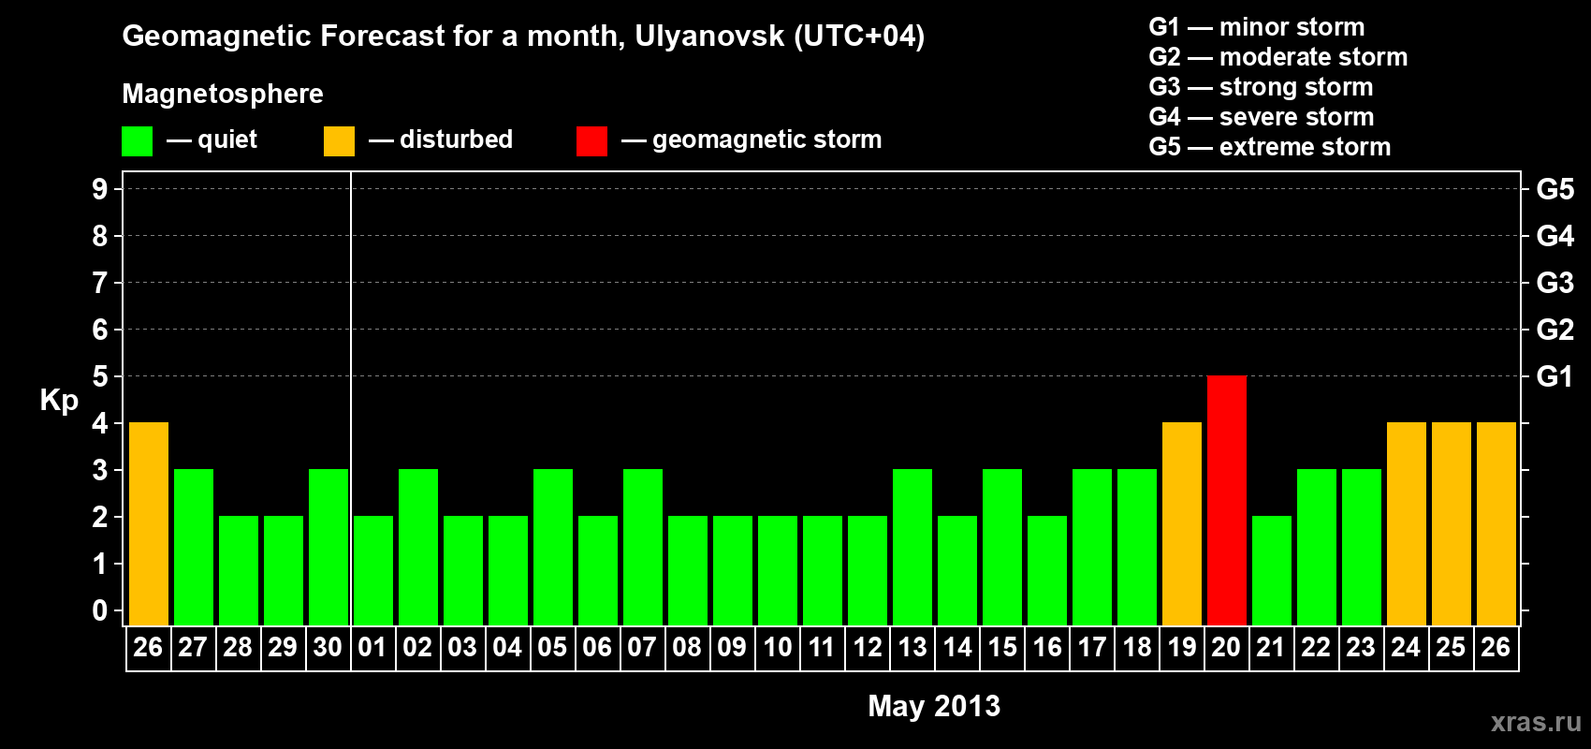Screen dimensions: 1591x749
Task: Click the "geomagnetic storm" legend label
Action: pyautogui.click(x=767, y=140)
